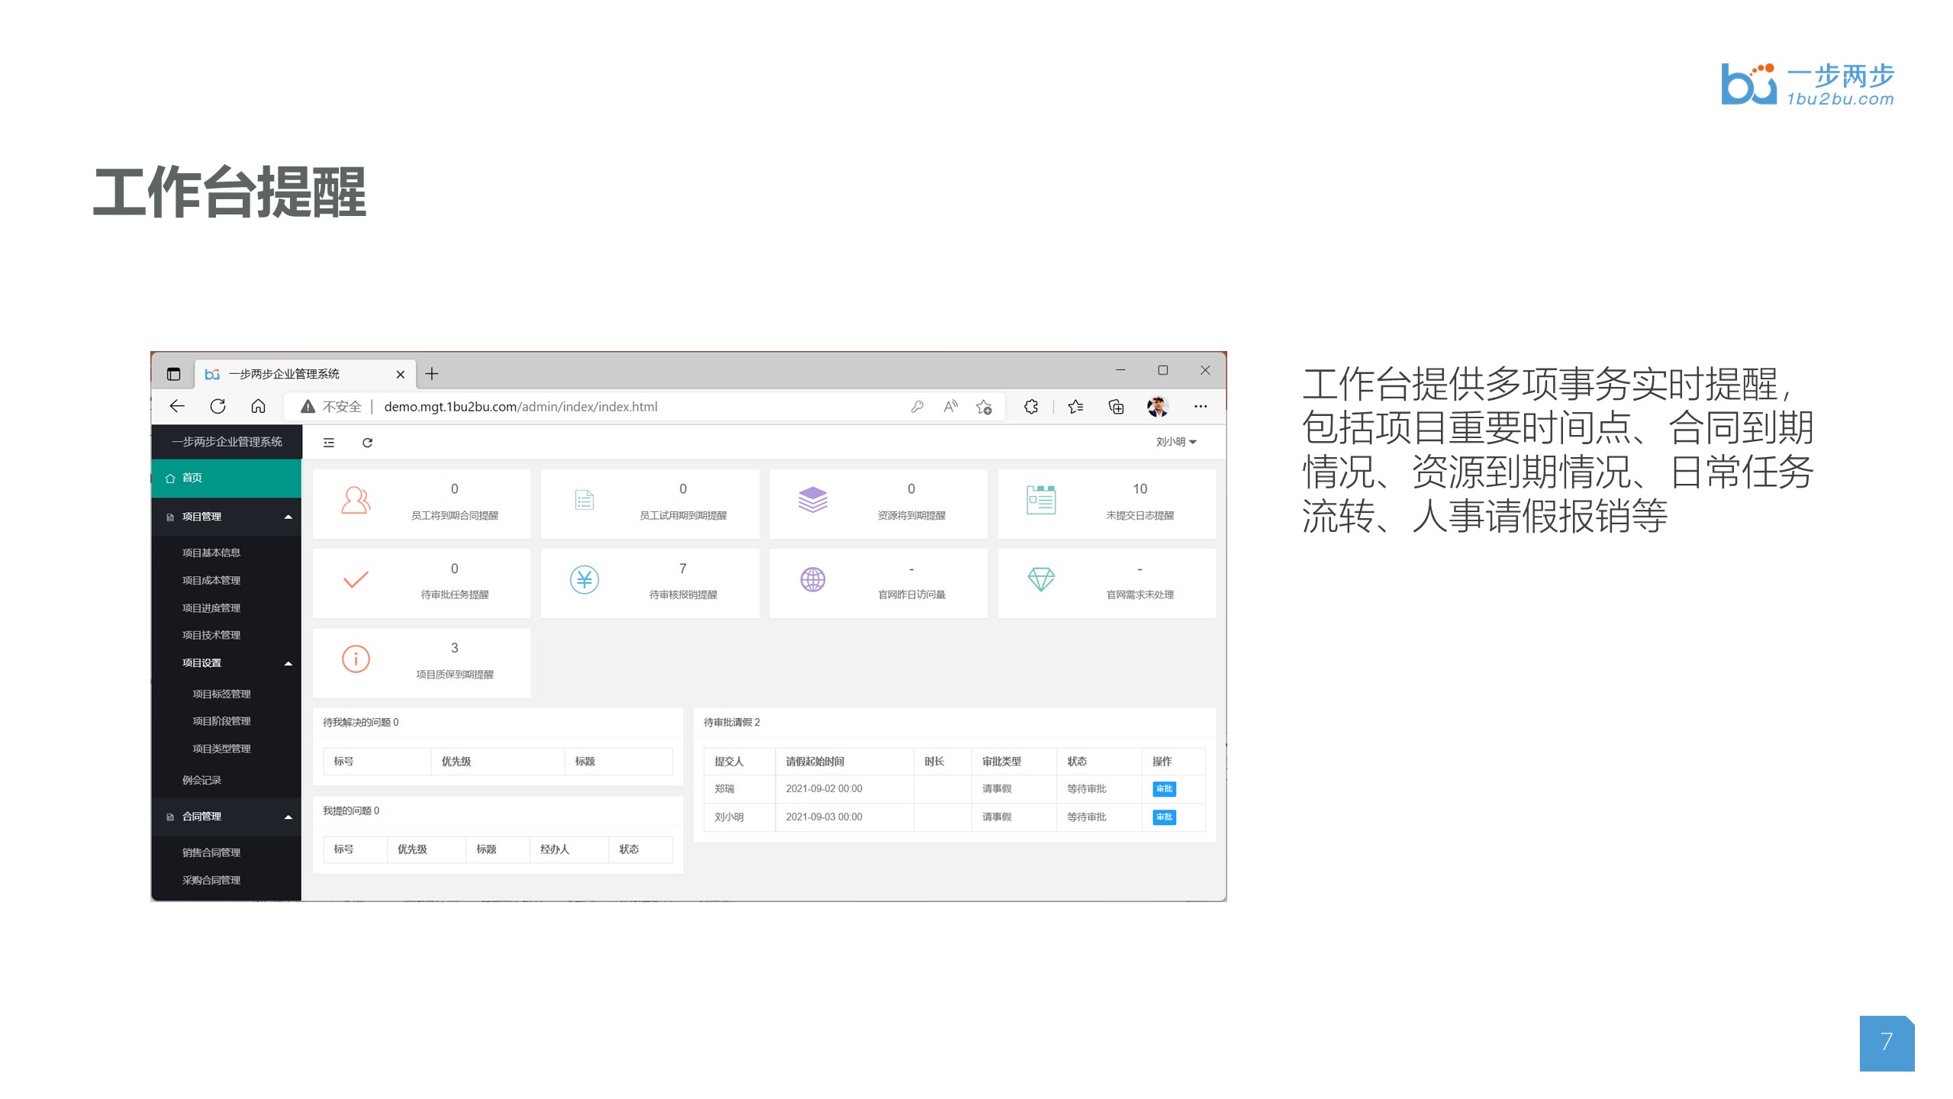This screenshot has height=1099, width=1953.
Task: Click the browser profile avatar
Action: [1157, 407]
